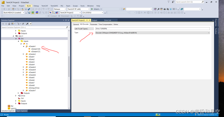Switch to the Parameter tab
This screenshot has height=117, width=224.
[94, 24]
